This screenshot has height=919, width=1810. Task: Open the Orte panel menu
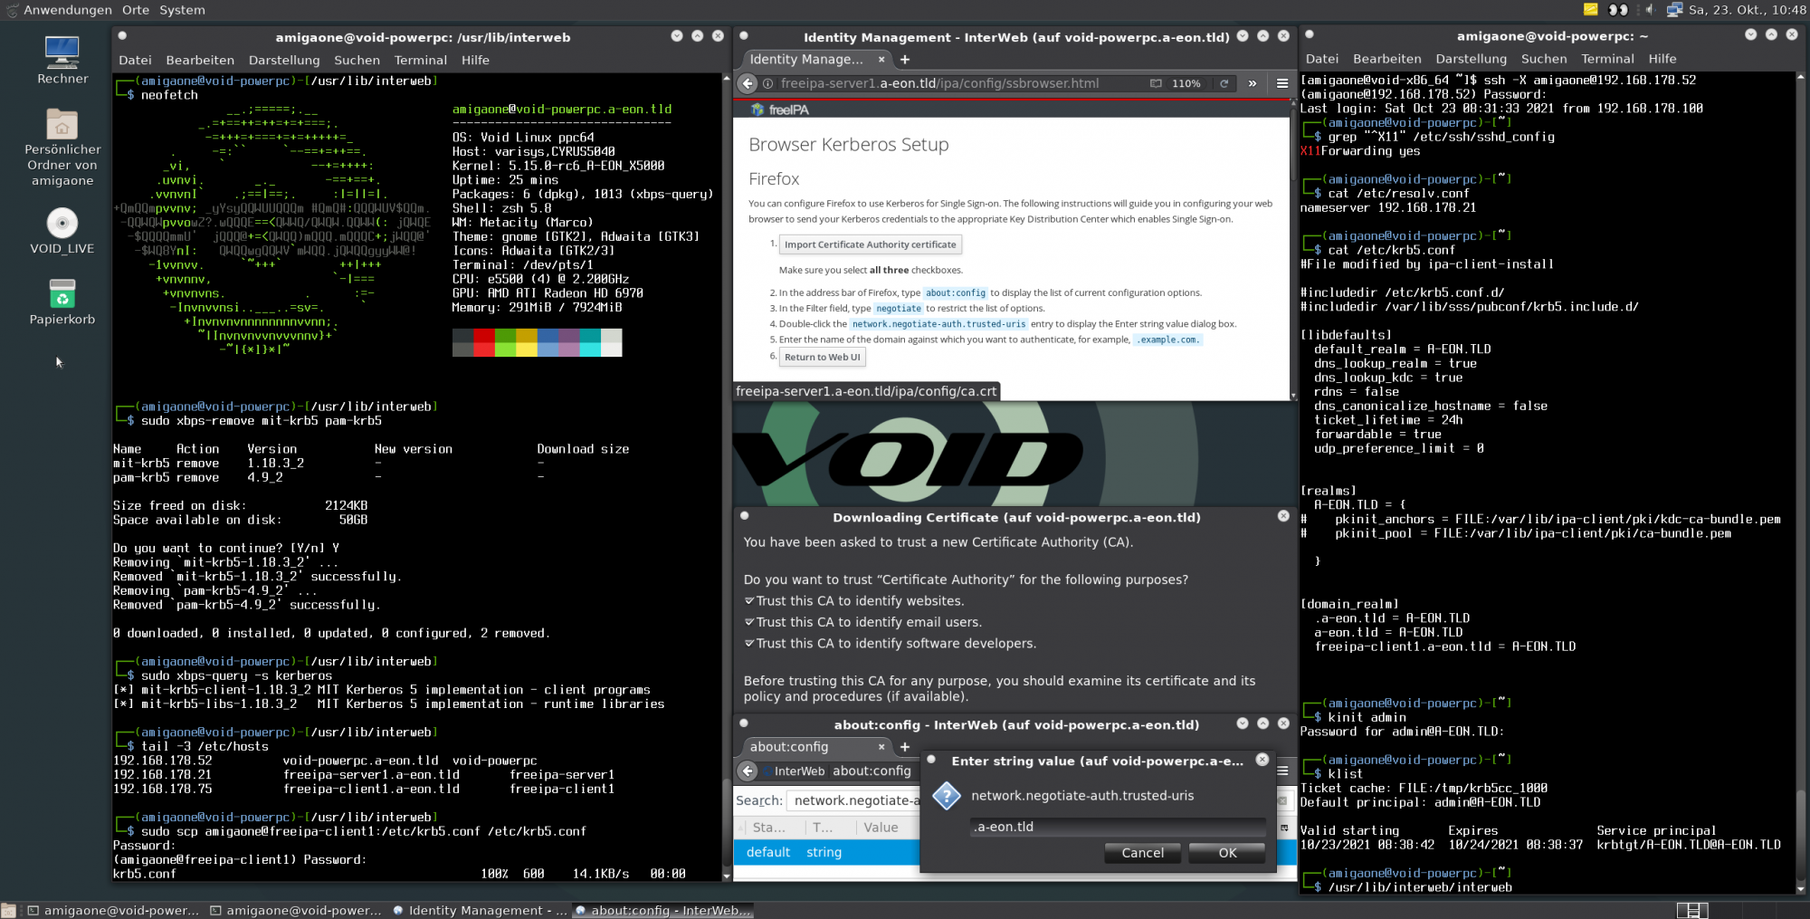(136, 10)
